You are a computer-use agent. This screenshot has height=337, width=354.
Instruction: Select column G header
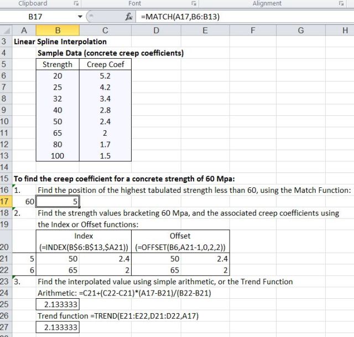point(300,30)
